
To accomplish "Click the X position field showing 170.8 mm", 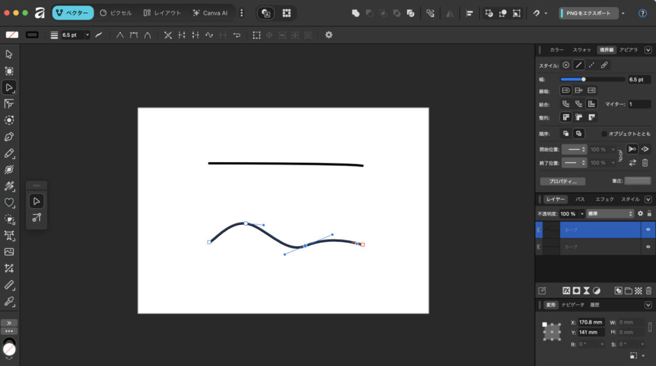I will [591, 322].
